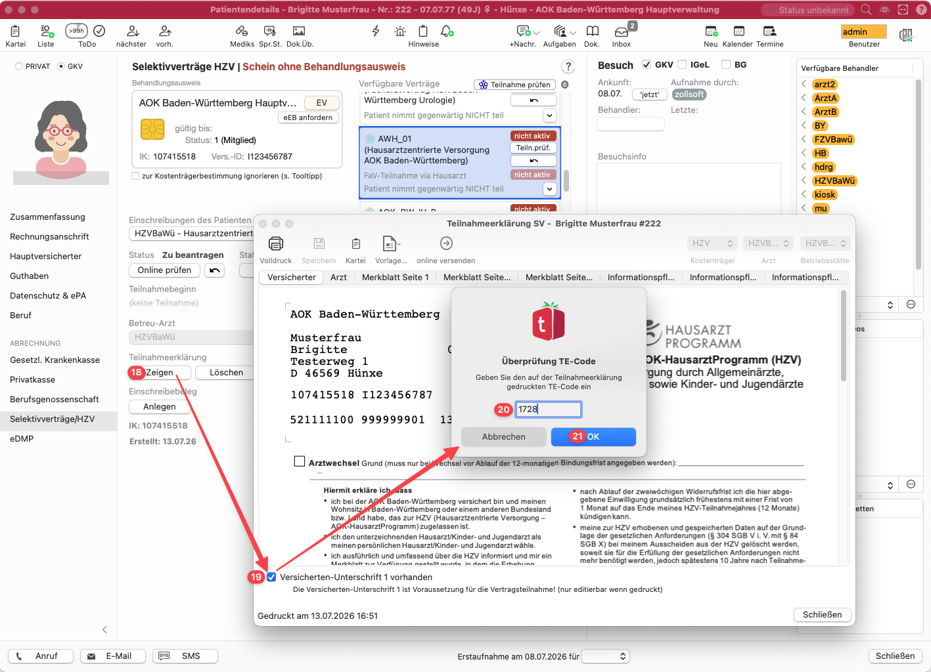Screen dimensions: 931x672
Task: Open the Liste patient list icon
Action: [46, 31]
